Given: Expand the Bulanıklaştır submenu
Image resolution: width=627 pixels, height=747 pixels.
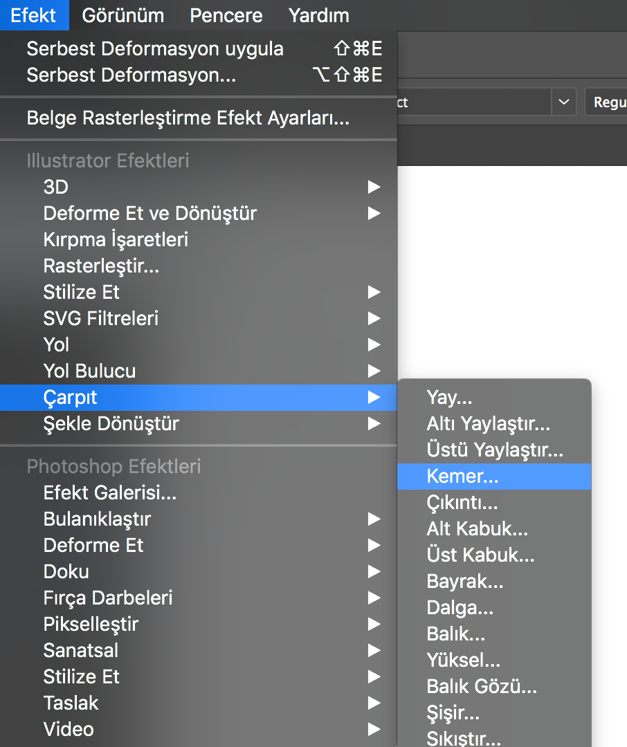Looking at the screenshot, I should 199,519.
